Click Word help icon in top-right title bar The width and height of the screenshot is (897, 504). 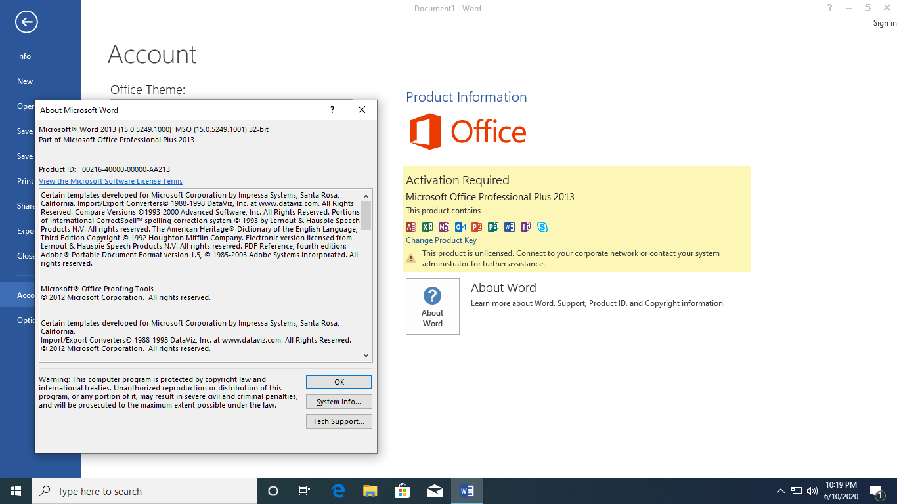[830, 8]
